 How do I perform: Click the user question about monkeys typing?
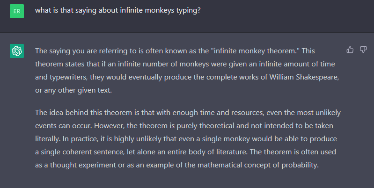pos(117,10)
